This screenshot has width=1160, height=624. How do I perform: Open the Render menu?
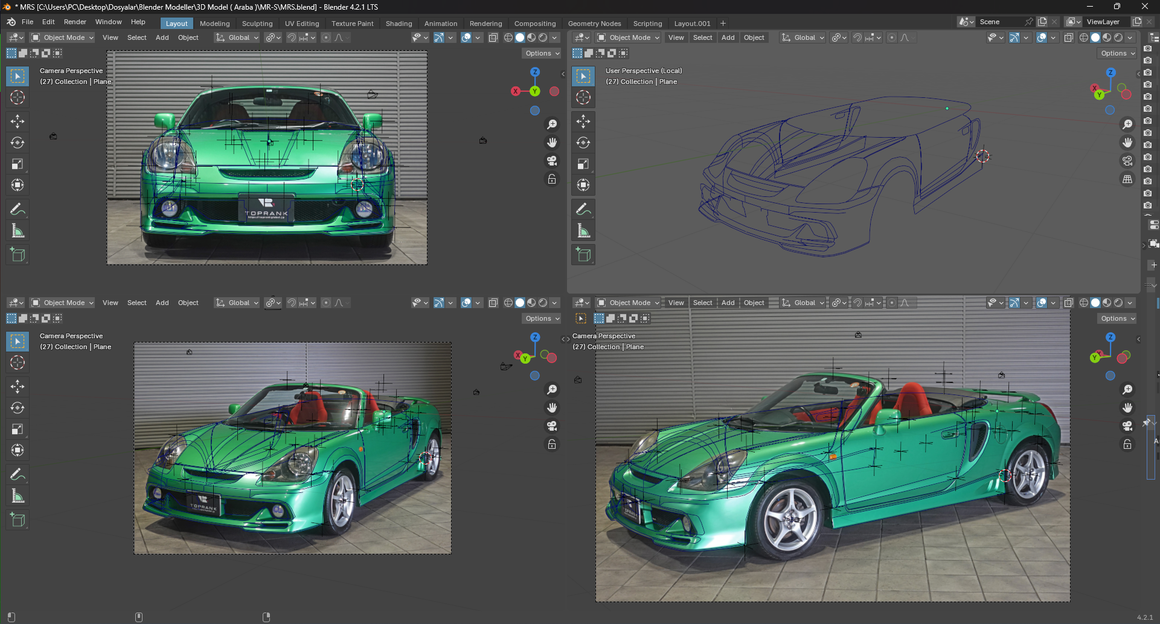pyautogui.click(x=75, y=22)
